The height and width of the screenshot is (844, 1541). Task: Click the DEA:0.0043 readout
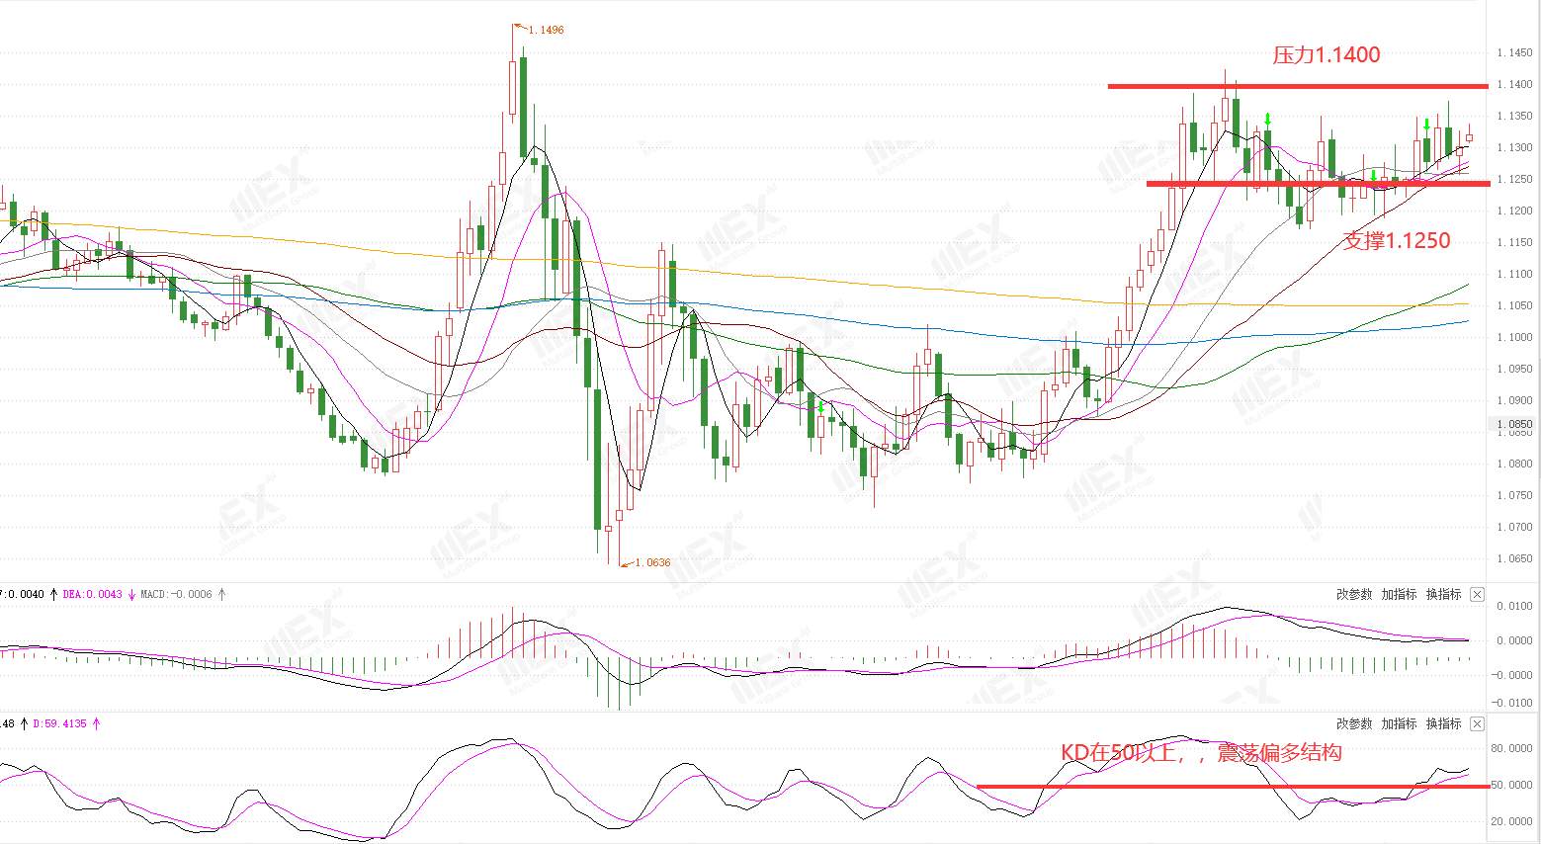92,594
